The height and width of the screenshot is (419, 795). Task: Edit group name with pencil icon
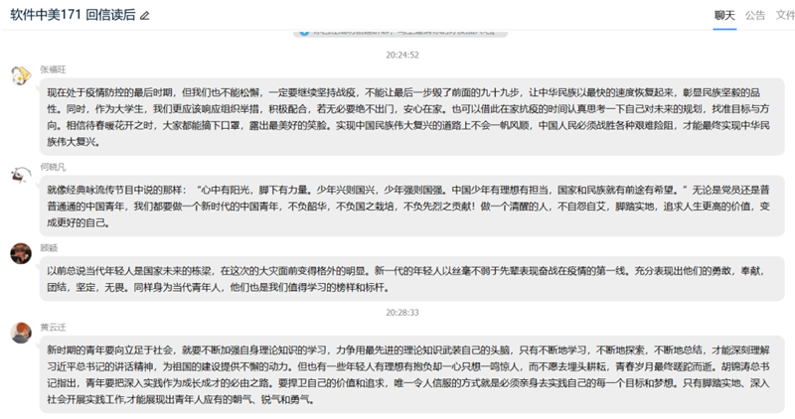pos(144,16)
